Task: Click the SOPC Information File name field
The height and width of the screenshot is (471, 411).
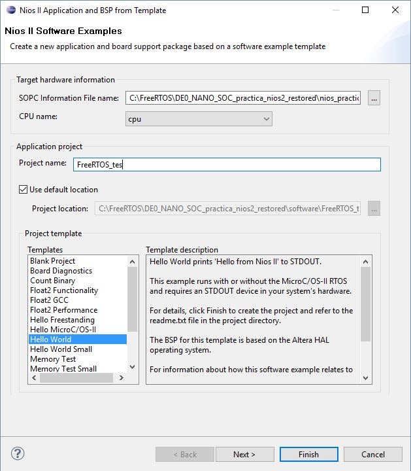Action: [x=243, y=98]
